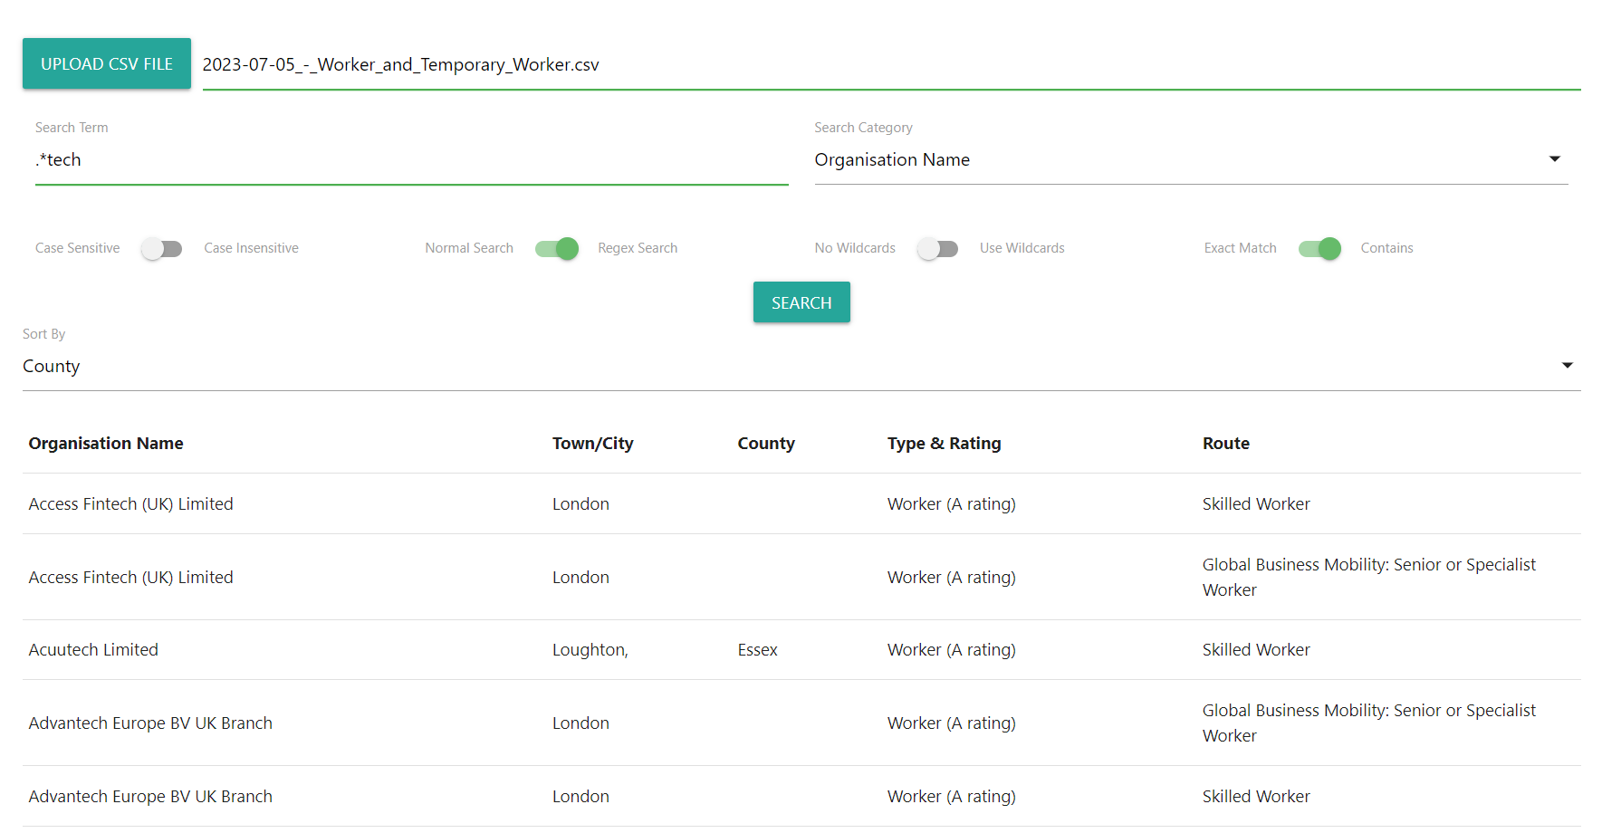Switch from Regex Search to Normal Search
1602x833 pixels.
coord(556,248)
